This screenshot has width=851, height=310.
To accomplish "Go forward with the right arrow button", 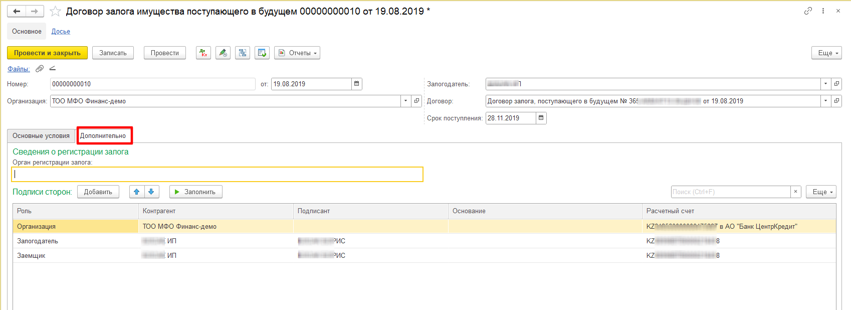I will pos(35,11).
